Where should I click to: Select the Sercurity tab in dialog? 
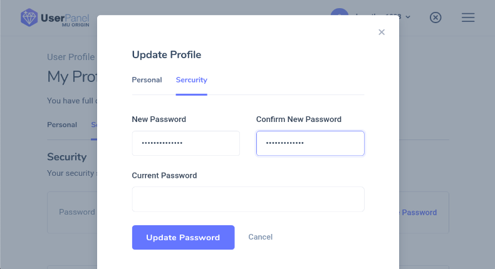191,80
